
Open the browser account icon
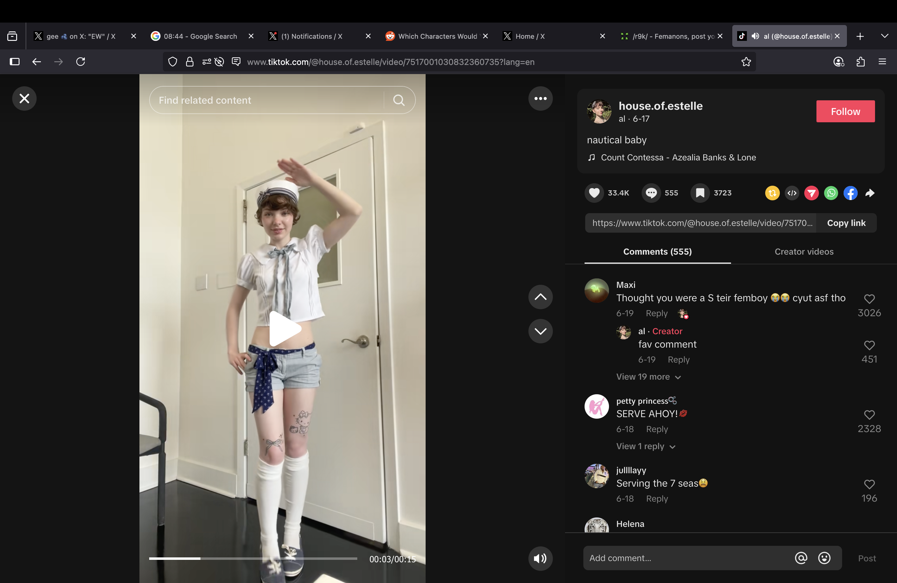coord(838,62)
